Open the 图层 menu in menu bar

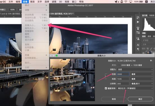coord(32,2)
